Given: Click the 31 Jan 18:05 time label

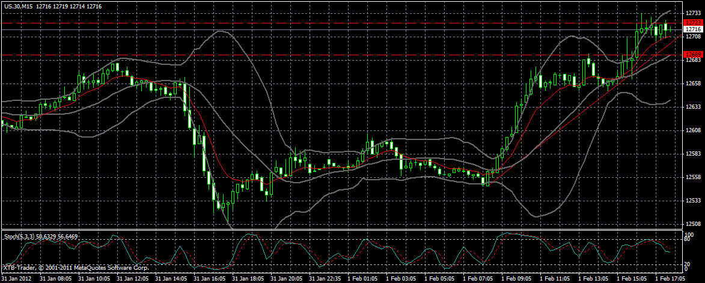Looking at the screenshot, I should (x=247, y=279).
